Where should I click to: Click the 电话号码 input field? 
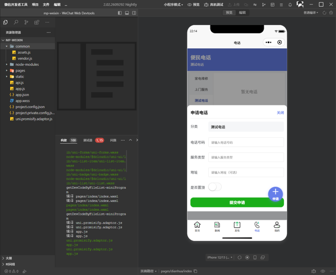[246, 142]
